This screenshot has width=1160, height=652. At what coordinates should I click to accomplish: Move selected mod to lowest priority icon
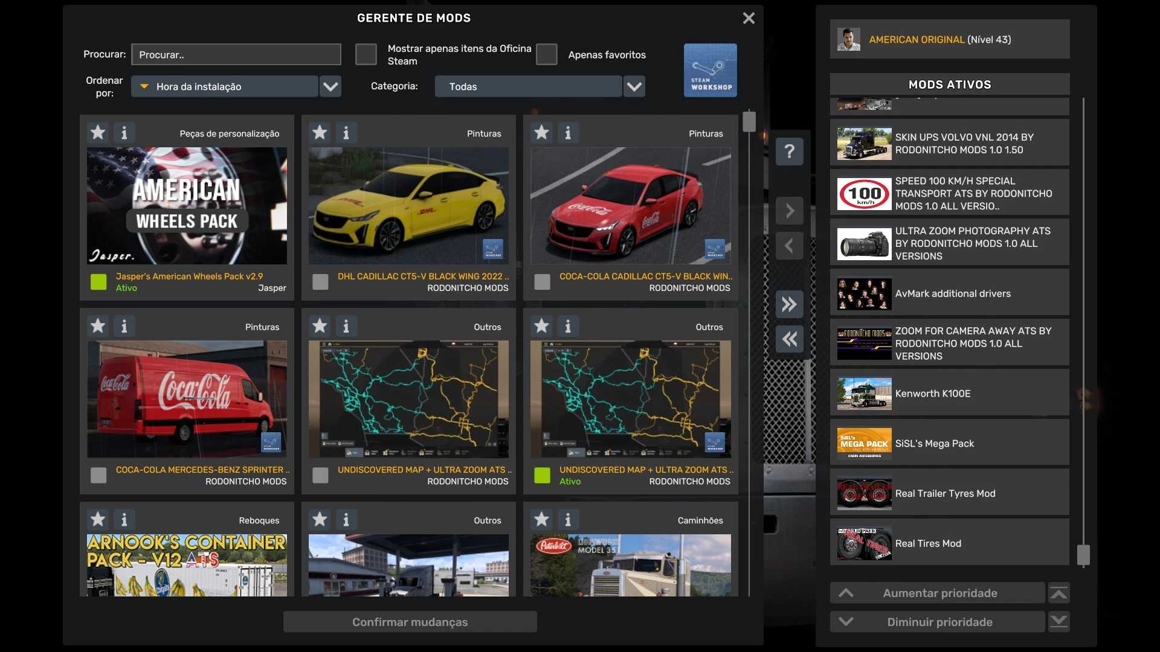(x=1058, y=622)
